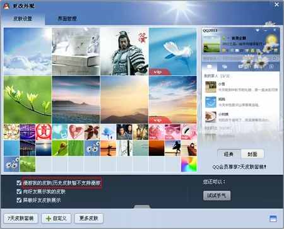Switch to 界面管理 tab

click(67, 19)
